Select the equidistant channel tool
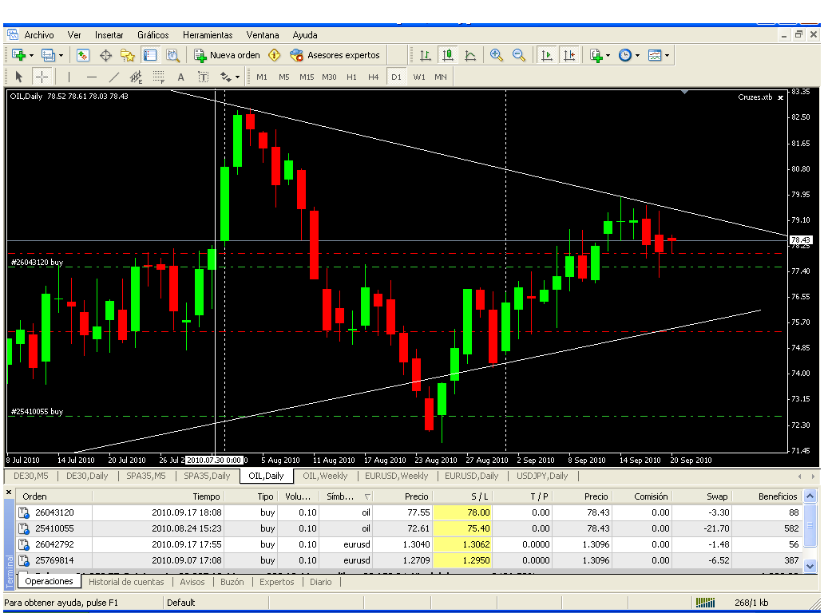 click(136, 77)
